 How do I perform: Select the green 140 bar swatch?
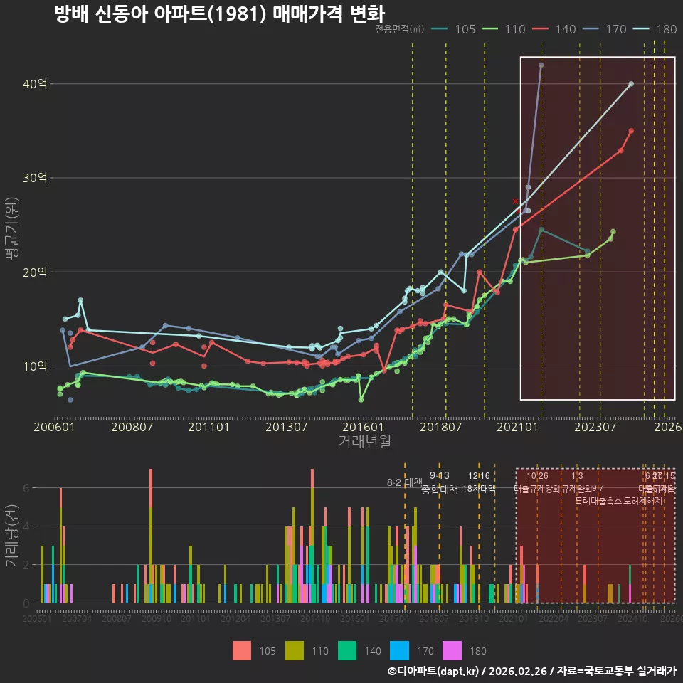347,651
